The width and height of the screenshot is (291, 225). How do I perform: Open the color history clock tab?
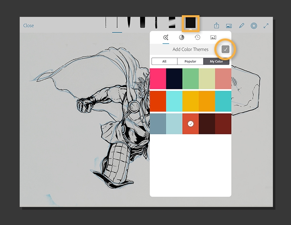pyautogui.click(x=197, y=37)
